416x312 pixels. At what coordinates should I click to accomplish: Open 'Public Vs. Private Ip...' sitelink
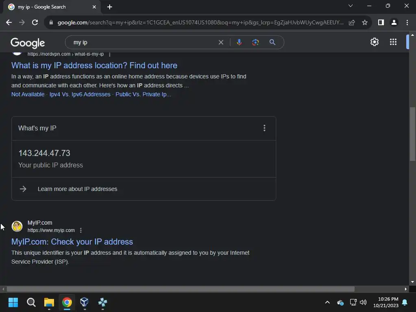click(x=143, y=94)
